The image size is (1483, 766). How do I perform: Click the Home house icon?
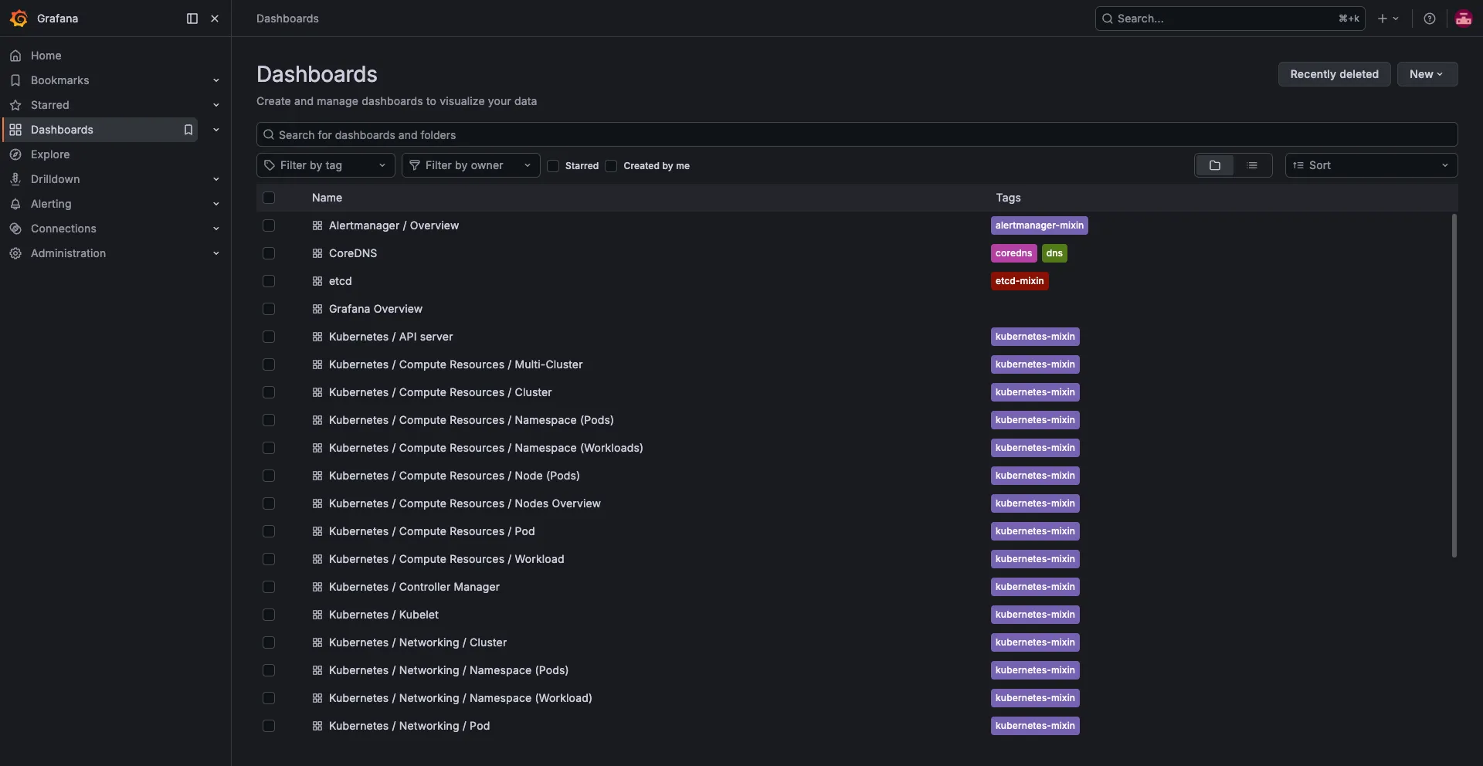click(x=15, y=56)
